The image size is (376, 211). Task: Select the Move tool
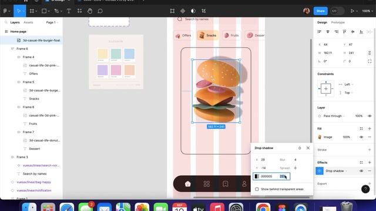(19, 11)
